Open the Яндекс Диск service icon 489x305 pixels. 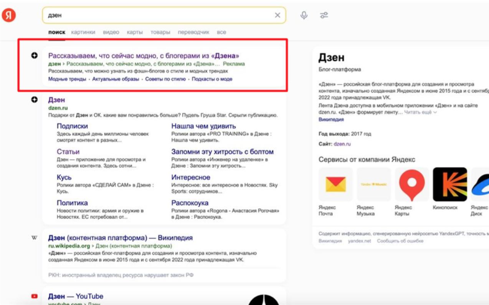click(480, 184)
